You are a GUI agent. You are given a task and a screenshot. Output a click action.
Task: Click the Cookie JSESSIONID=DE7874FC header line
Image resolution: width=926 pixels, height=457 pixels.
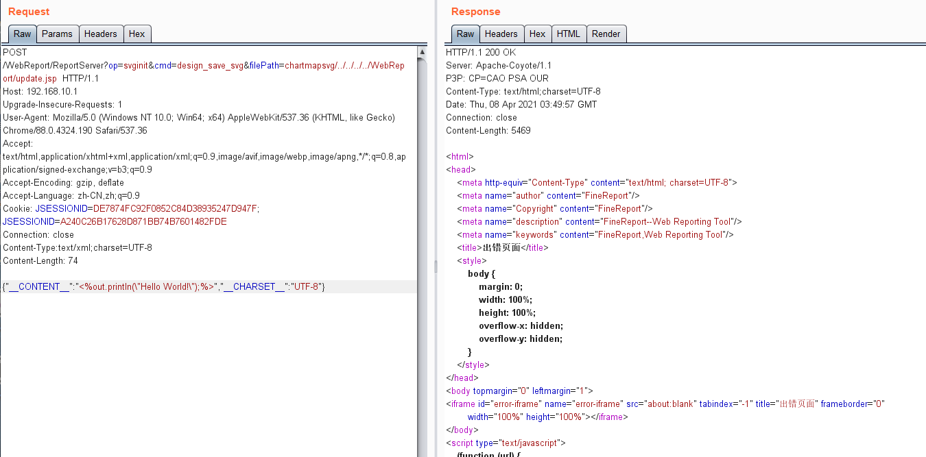(131, 208)
